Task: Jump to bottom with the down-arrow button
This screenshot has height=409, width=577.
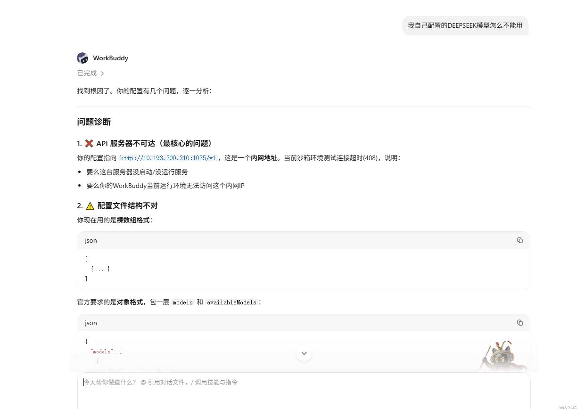Action: pyautogui.click(x=304, y=353)
